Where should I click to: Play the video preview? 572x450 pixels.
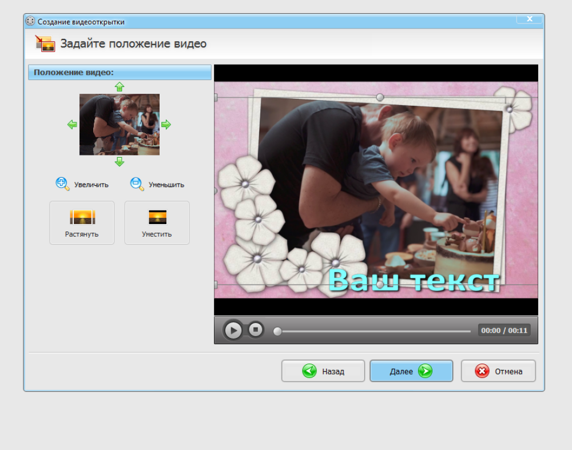pyautogui.click(x=233, y=330)
